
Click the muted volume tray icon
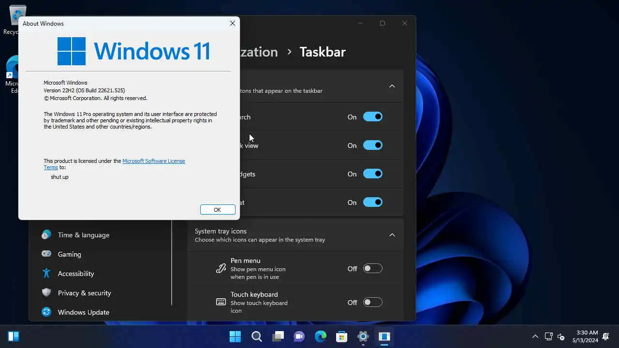561,336
